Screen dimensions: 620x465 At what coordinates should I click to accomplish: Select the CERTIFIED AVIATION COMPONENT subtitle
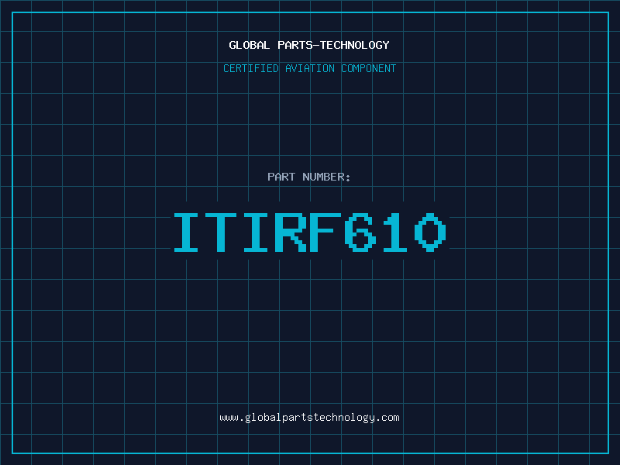click(x=309, y=68)
